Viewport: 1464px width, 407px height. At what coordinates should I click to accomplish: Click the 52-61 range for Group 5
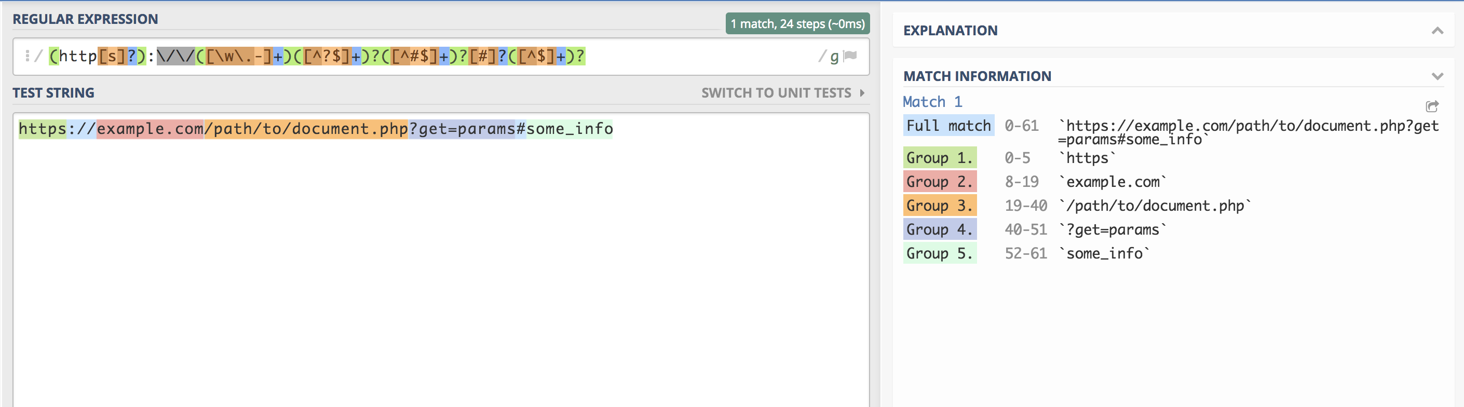click(1025, 253)
